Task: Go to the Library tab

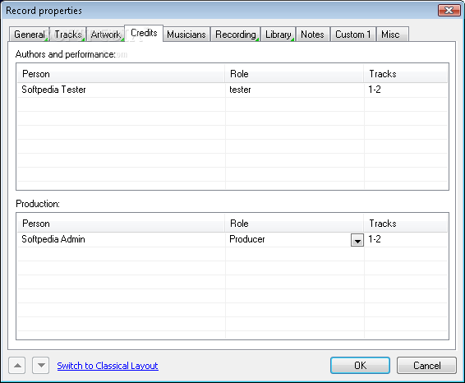Action: [279, 35]
